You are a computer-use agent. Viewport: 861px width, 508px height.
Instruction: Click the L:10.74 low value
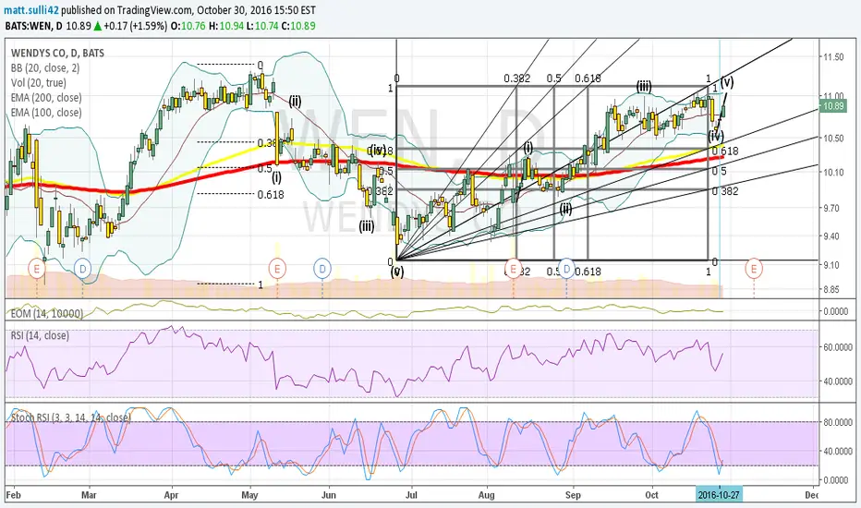point(262,26)
